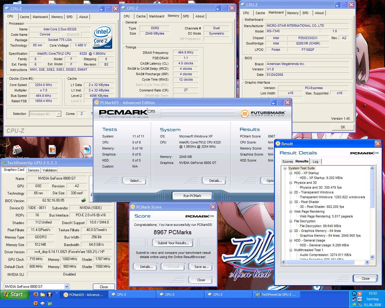The width and height of the screenshot is (385, 308).
Task: Open the Processor #1 selection dropdown
Action: pyautogui.click(x=59, y=114)
